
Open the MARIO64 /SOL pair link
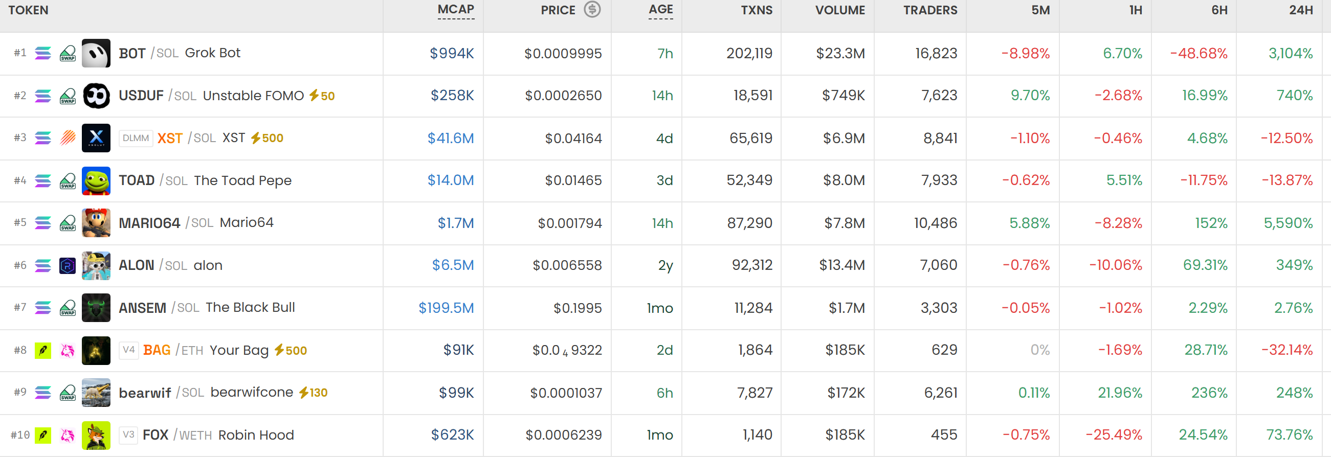166,223
